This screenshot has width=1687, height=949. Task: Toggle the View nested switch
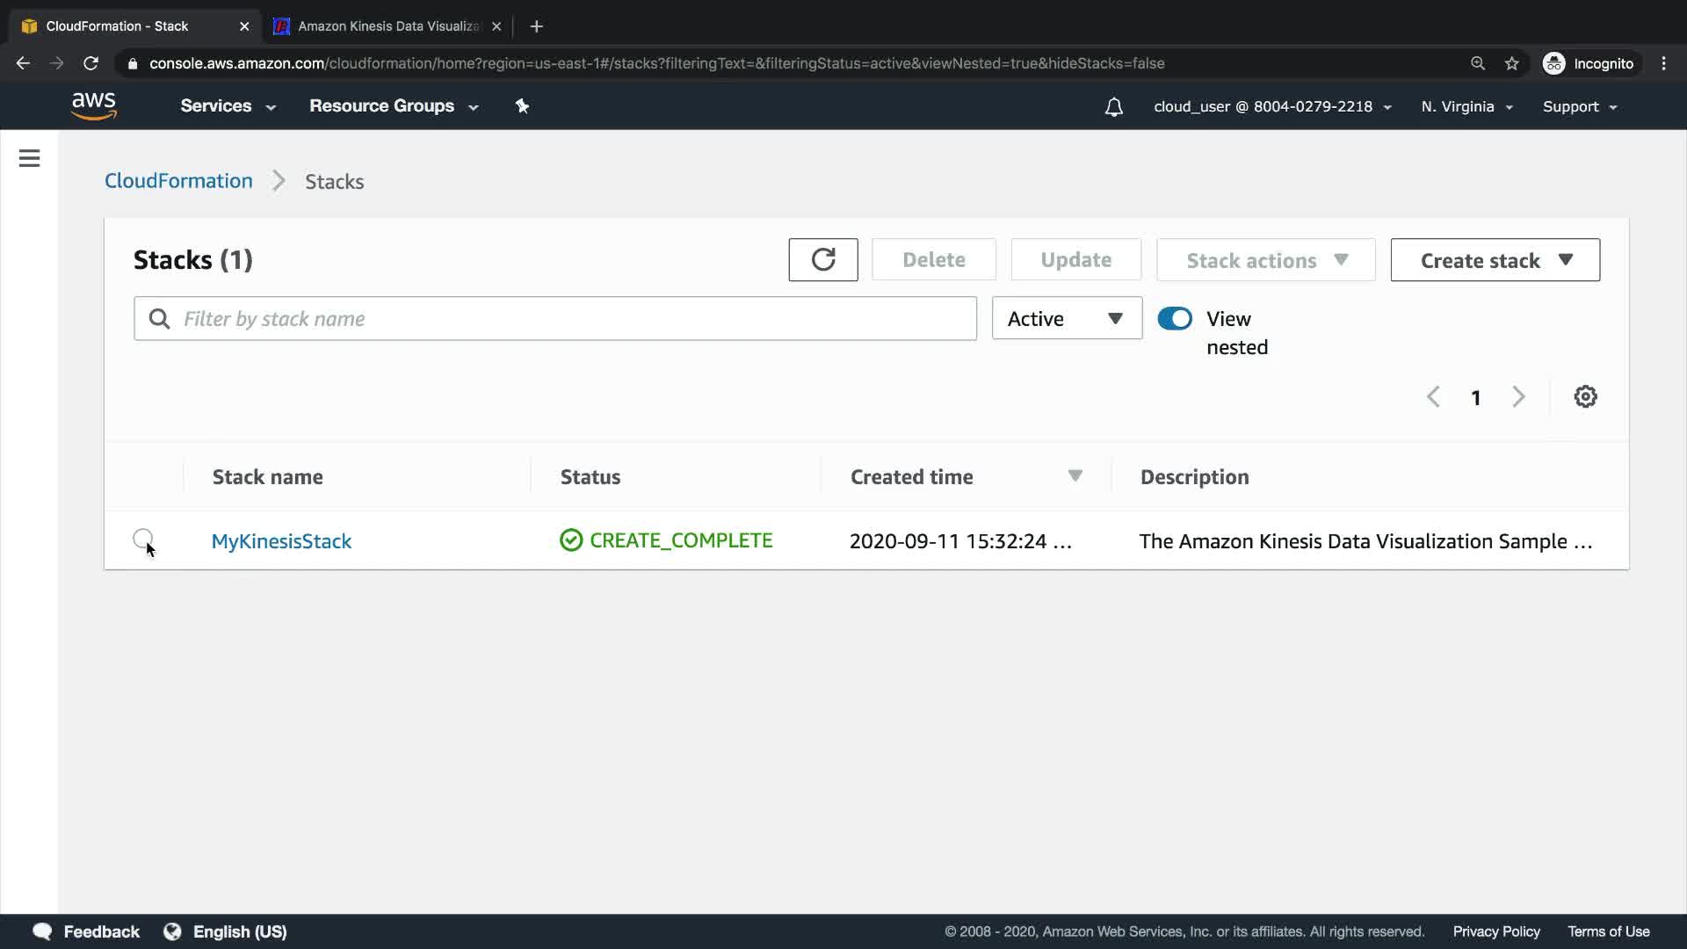coord(1175,319)
